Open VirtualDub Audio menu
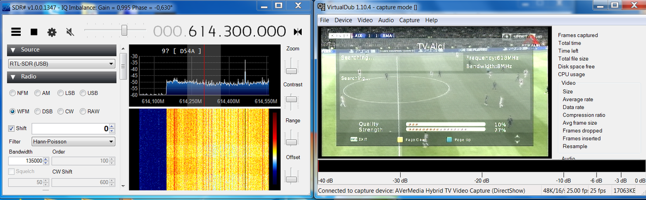 point(386,20)
